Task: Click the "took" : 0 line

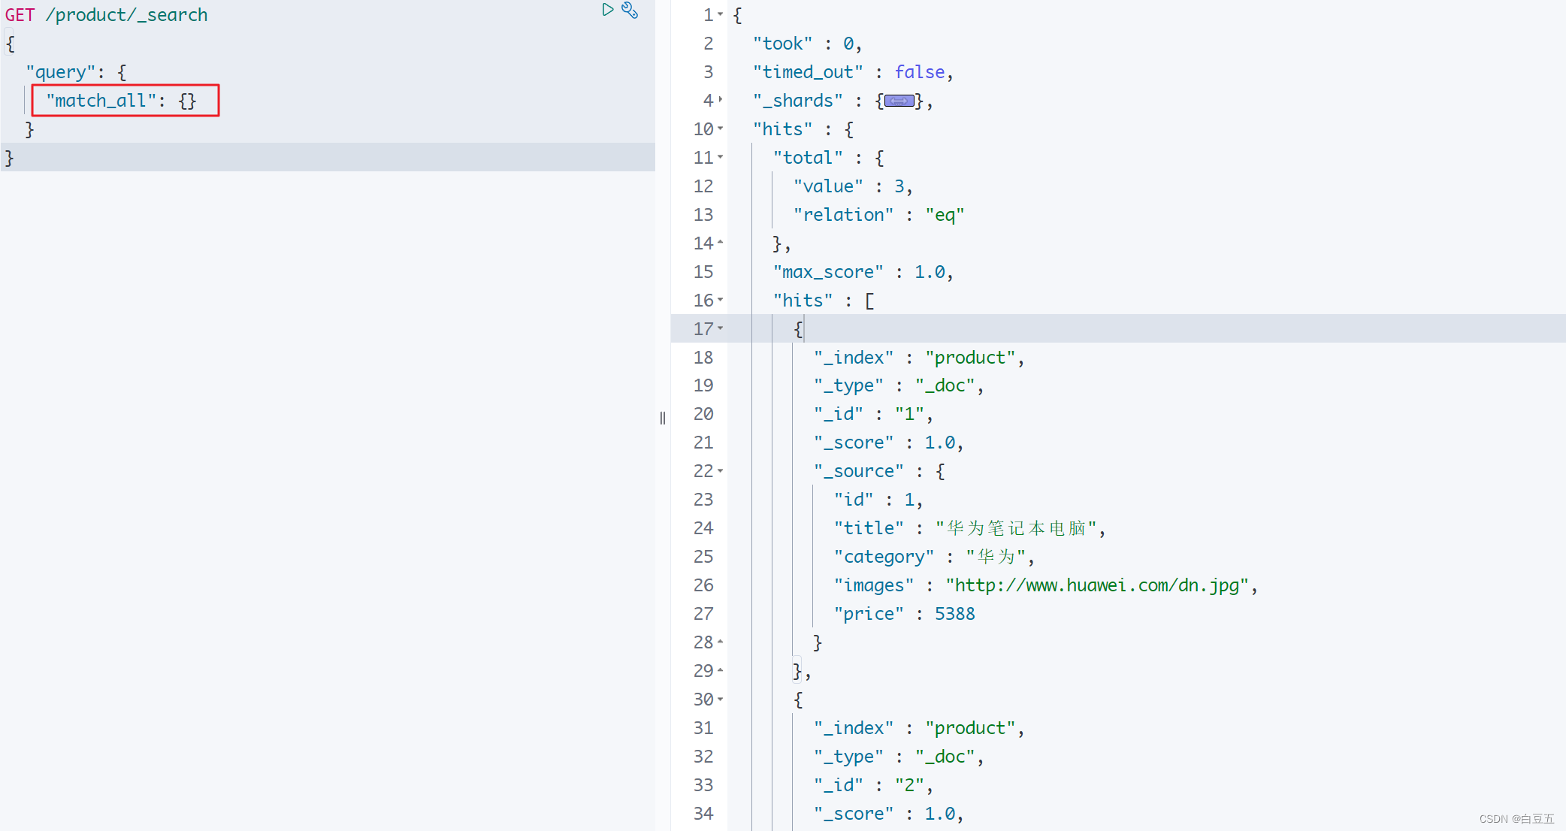Action: [x=807, y=44]
